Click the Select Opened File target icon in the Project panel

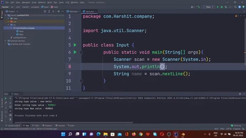pos(45,11)
